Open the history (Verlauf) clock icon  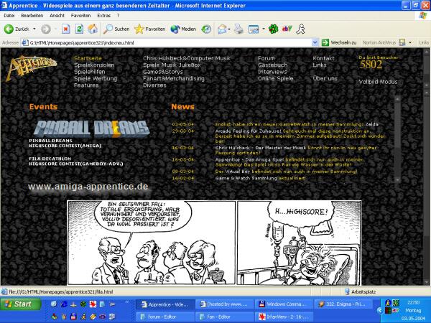pyautogui.click(x=206, y=29)
